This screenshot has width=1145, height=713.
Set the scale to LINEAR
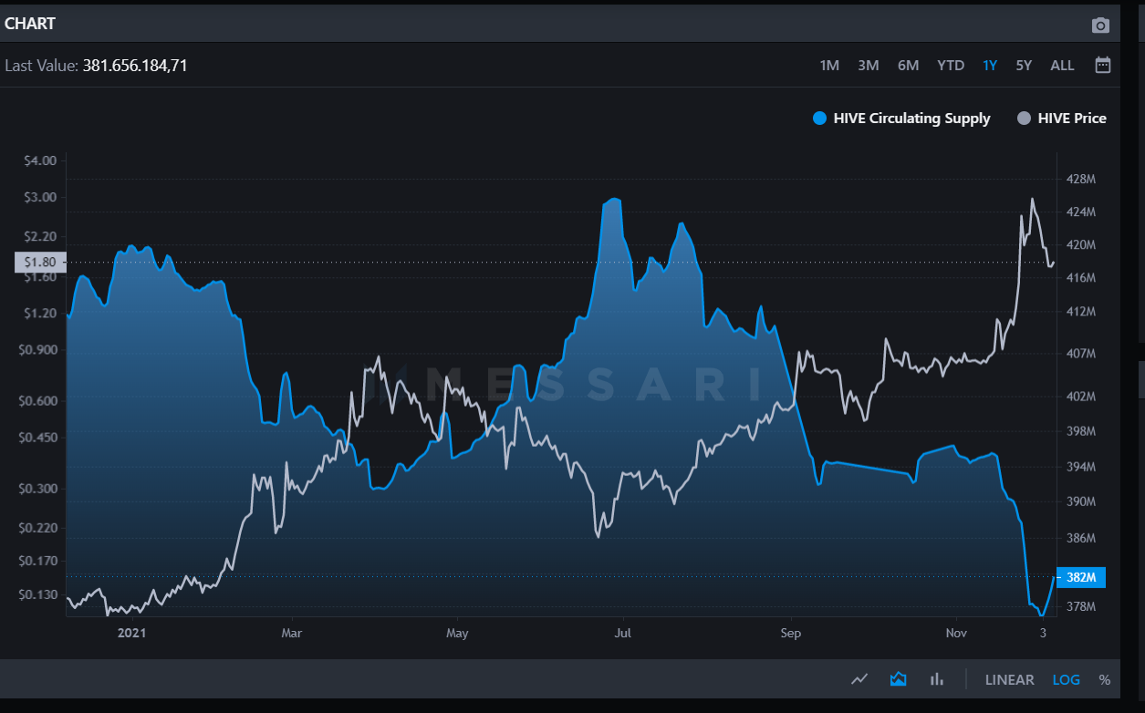coord(1009,679)
